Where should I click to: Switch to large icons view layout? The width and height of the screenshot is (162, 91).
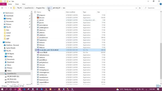160,86
